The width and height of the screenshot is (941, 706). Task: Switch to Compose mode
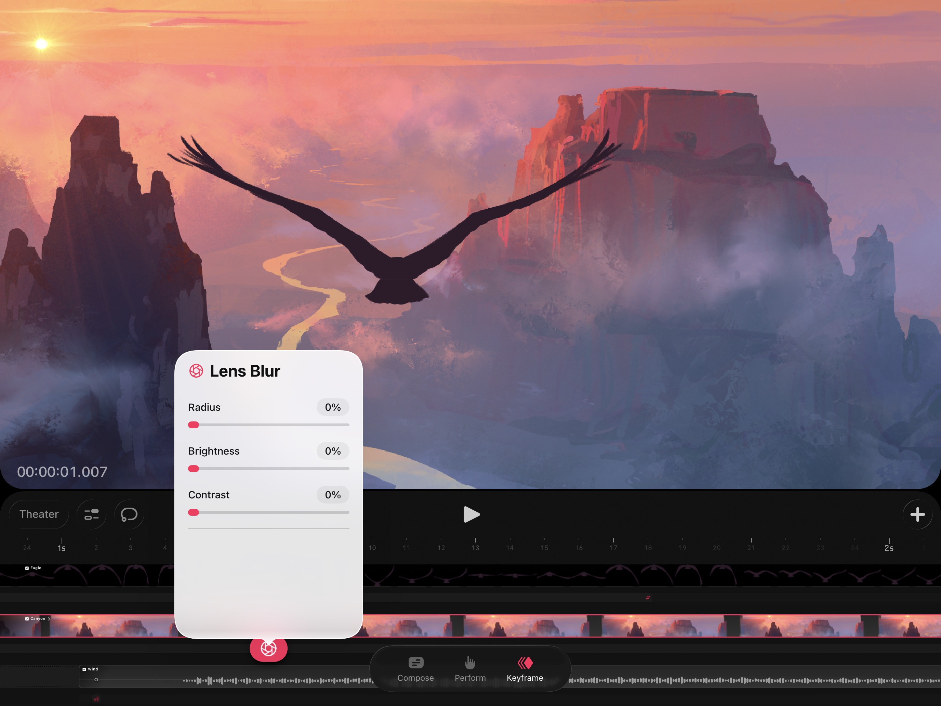[x=415, y=669]
